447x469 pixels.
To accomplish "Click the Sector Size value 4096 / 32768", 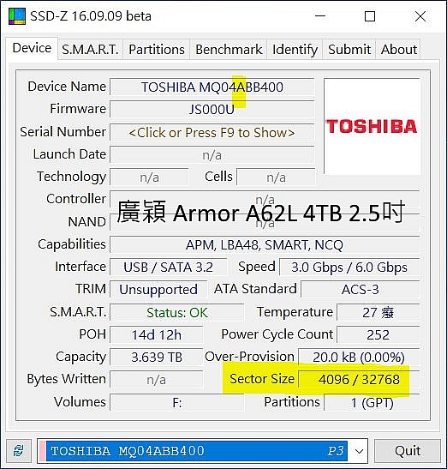I will click(x=359, y=380).
